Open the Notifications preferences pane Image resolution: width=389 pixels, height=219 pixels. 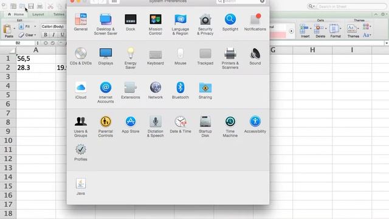click(x=255, y=23)
